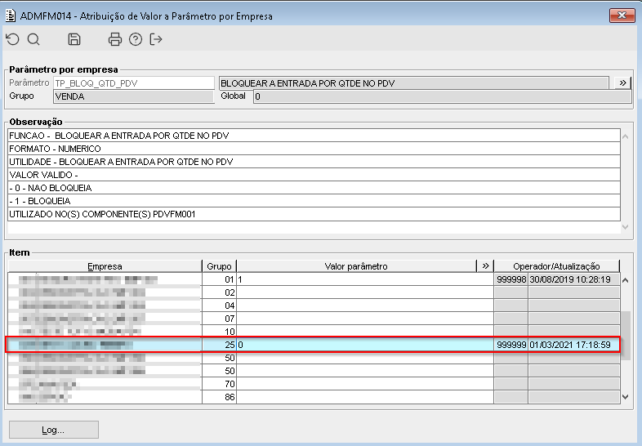The image size is (642, 446).
Task: Click Valor parâmetro cell for grupo 04
Action: (365, 306)
